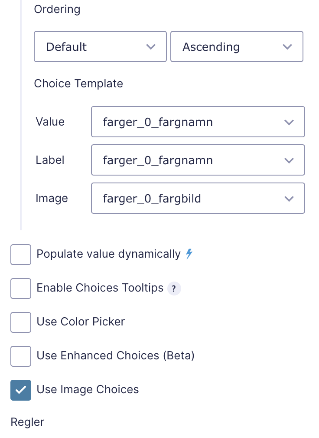Click the Use Color Picker label text
The height and width of the screenshot is (438, 319).
click(x=81, y=322)
